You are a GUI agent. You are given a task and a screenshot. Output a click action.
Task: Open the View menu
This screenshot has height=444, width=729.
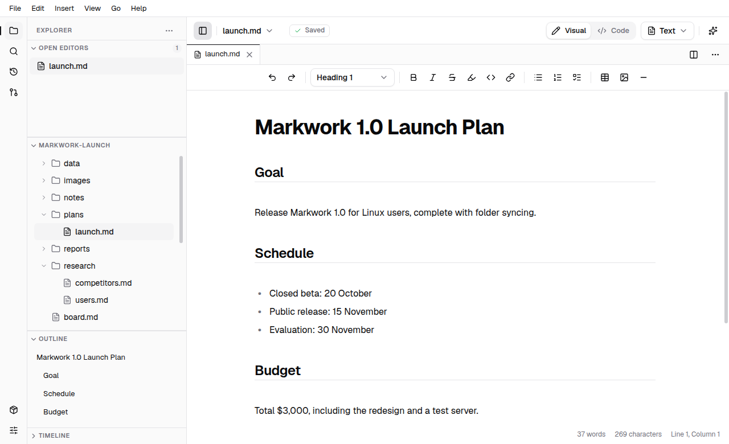92,9
